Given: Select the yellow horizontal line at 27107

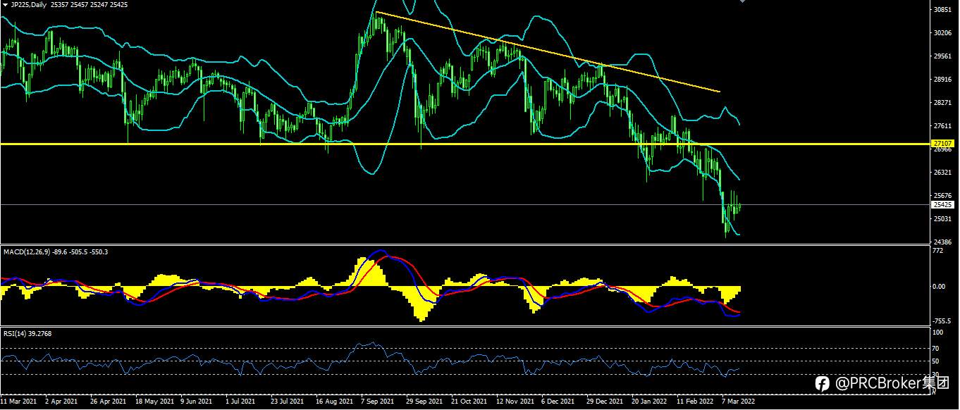Looking at the screenshot, I should click(465, 144).
